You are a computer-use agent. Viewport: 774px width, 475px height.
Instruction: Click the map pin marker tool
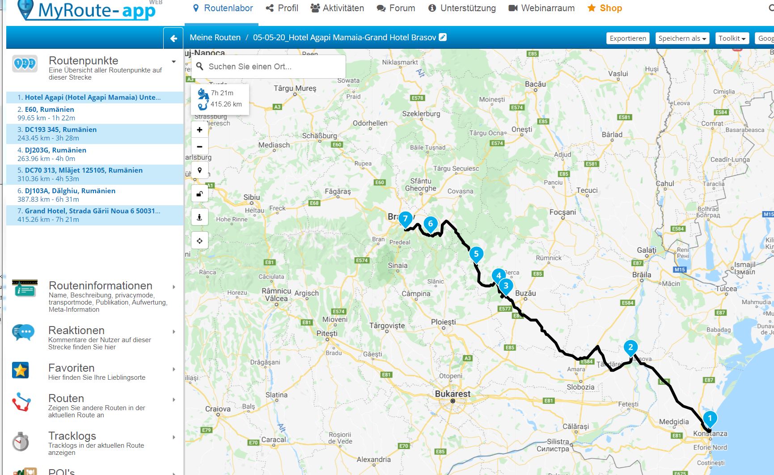[199, 170]
